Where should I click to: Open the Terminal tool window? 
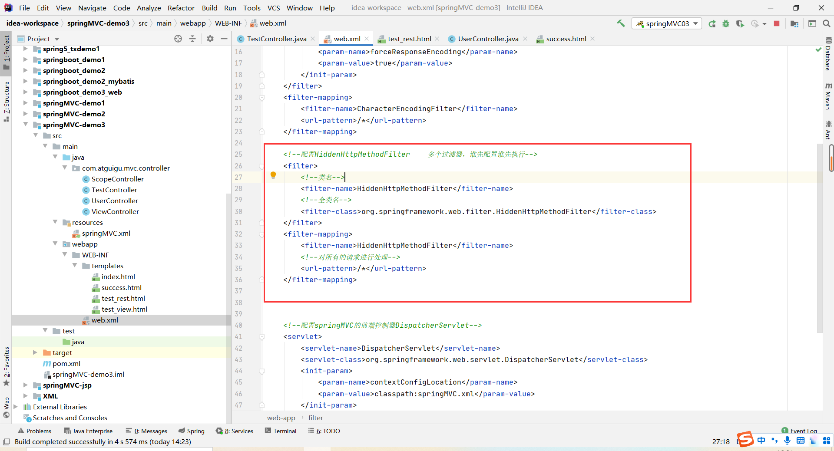[281, 431]
